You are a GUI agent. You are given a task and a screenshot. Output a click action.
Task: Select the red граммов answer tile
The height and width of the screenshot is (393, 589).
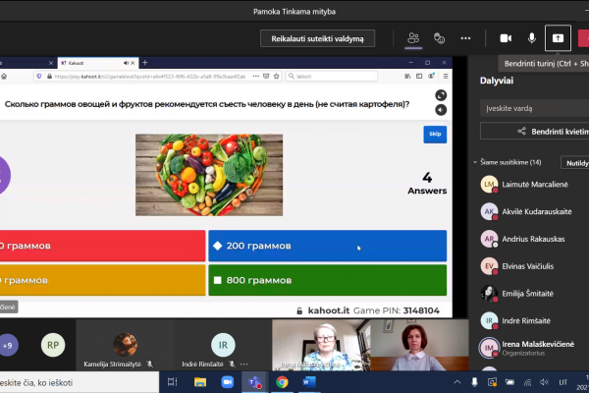click(x=102, y=246)
